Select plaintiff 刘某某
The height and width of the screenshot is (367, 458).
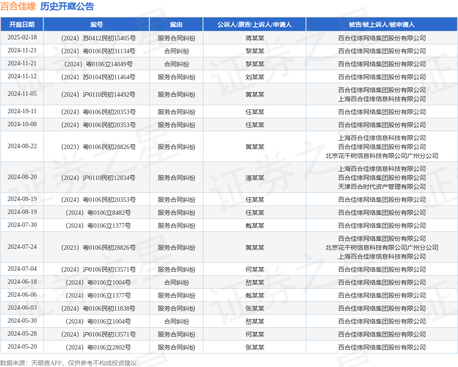click(254, 77)
